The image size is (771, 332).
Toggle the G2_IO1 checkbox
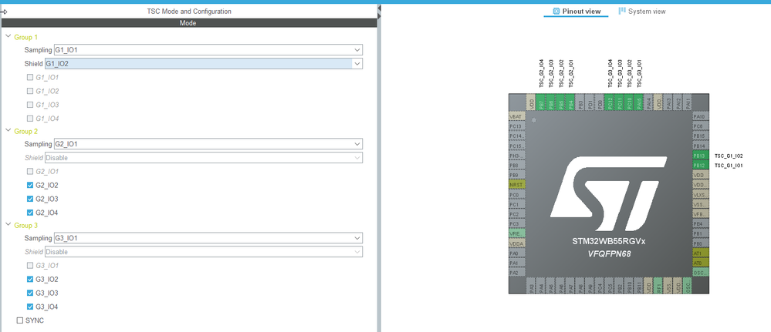coord(30,172)
